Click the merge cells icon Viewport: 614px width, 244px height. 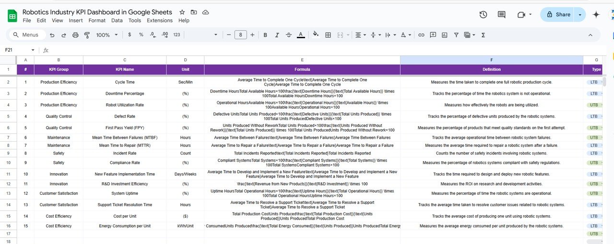(x=340, y=35)
